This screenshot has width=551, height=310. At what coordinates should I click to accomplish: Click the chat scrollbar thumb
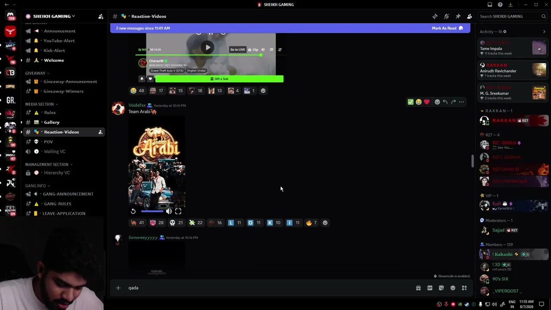pos(472,161)
